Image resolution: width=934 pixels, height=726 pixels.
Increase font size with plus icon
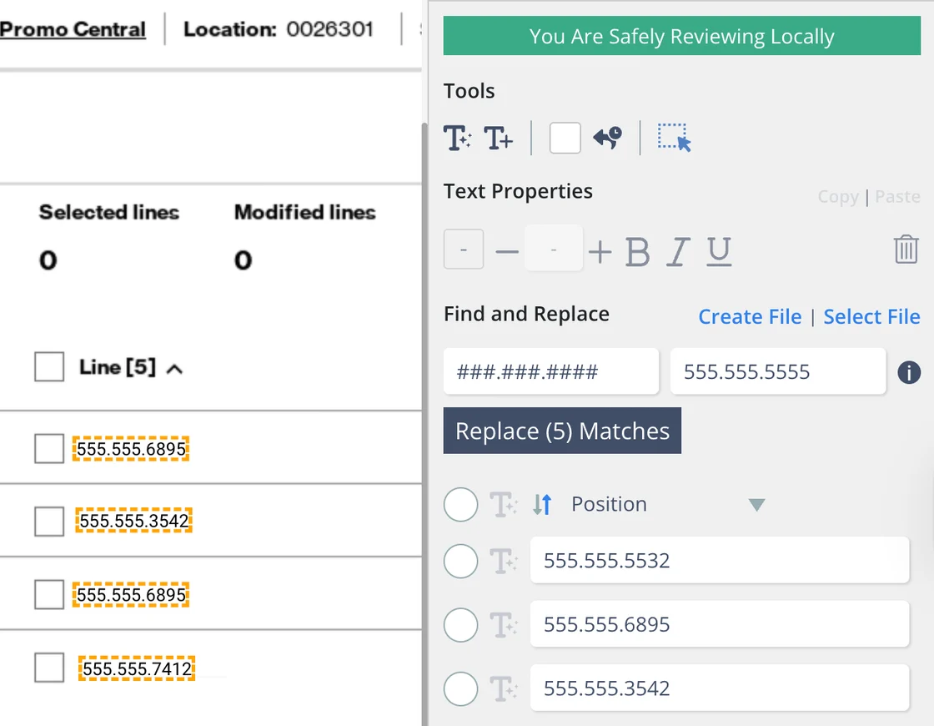600,251
